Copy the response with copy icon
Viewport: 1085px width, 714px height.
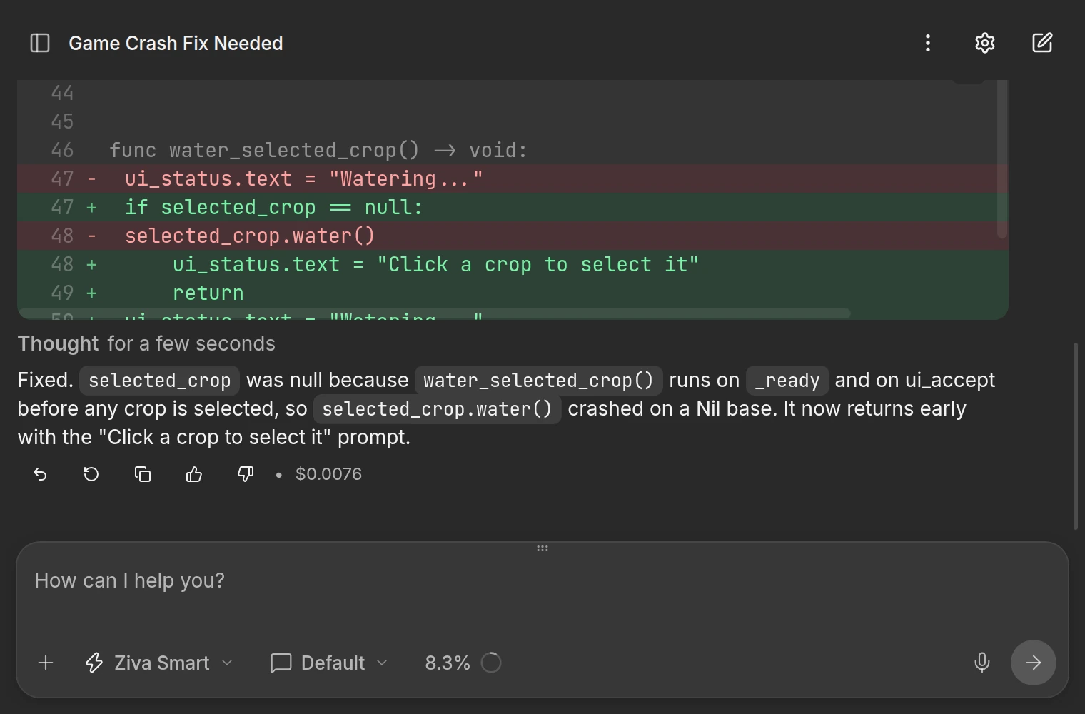click(x=143, y=474)
